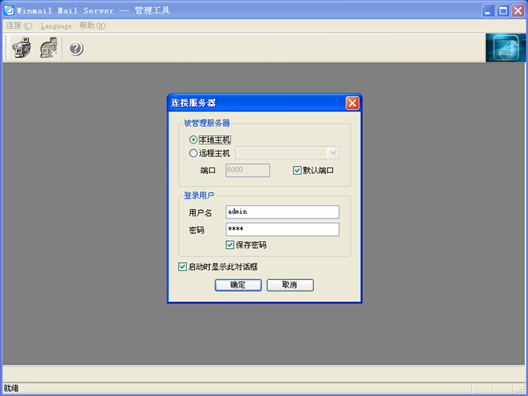This screenshot has height=396, width=528.
Task: Choose the 远程主机 radio option
Action: 194,153
